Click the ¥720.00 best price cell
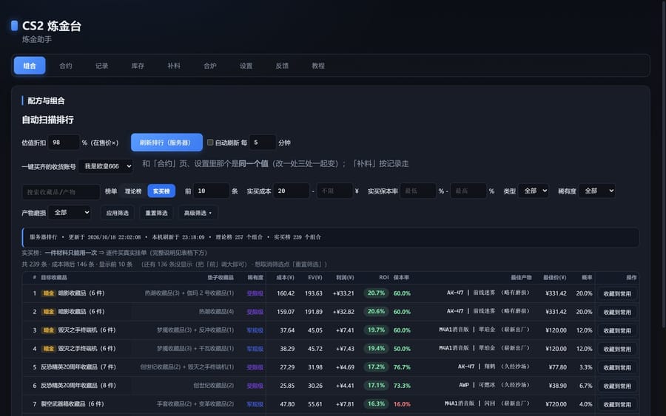Viewport: 666px width, 416px height. 556,404
